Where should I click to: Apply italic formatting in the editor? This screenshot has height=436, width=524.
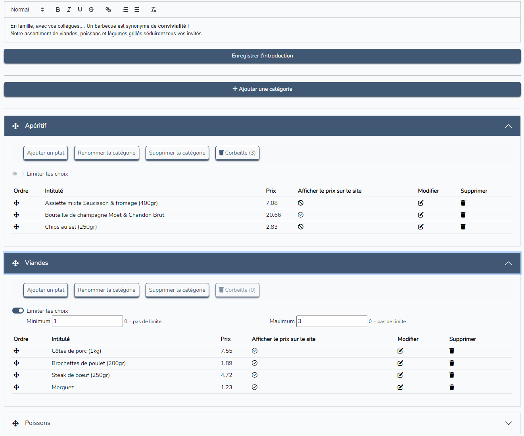point(69,10)
